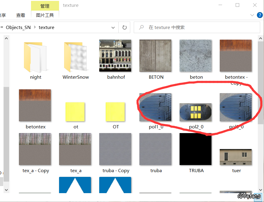Select the bahnhof building image
Screen dimensions: 264x202
115,56
